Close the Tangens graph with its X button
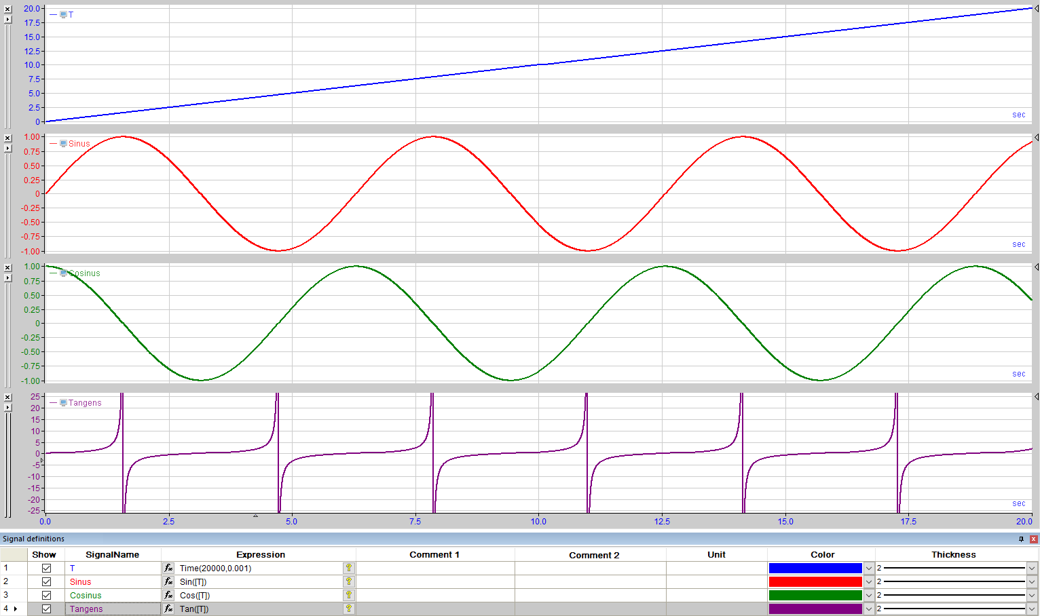This screenshot has height=616, width=1040. (x=7, y=398)
